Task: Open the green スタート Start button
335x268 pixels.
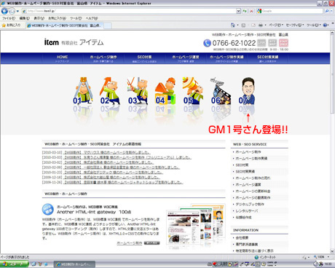Action: pyautogui.click(x=14, y=264)
